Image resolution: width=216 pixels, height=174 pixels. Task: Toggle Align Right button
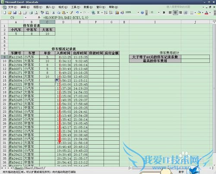[180, 12]
